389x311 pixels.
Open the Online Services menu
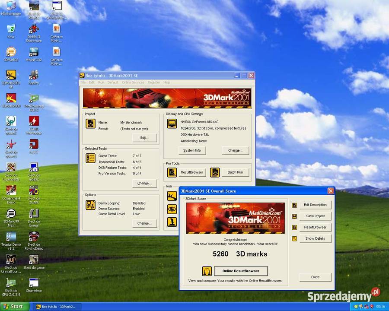(x=133, y=82)
